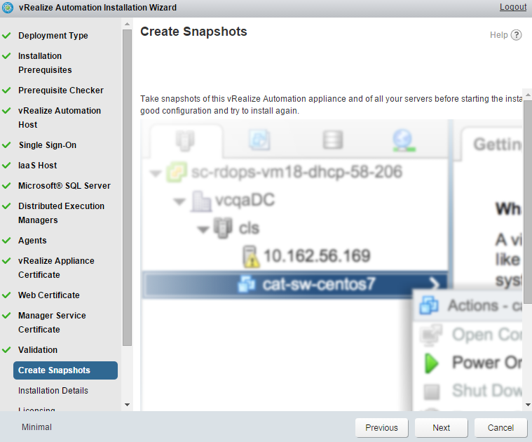Click the green Power On play icon
This screenshot has width=532, height=442.
pyautogui.click(x=430, y=363)
